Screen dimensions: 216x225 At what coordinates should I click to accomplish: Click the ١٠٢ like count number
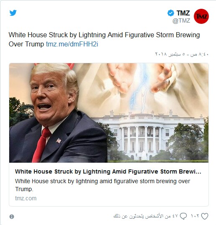click(195, 216)
